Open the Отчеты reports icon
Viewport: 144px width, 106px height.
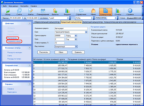pyautogui.click(x=118, y=12)
